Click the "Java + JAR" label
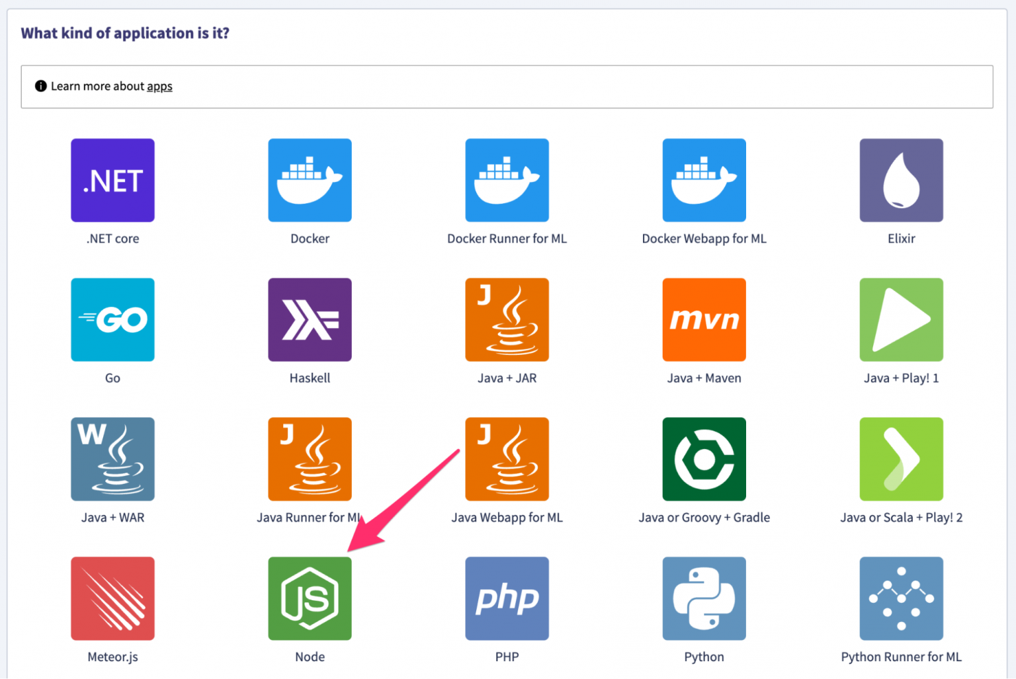This screenshot has width=1016, height=679. [x=507, y=378]
